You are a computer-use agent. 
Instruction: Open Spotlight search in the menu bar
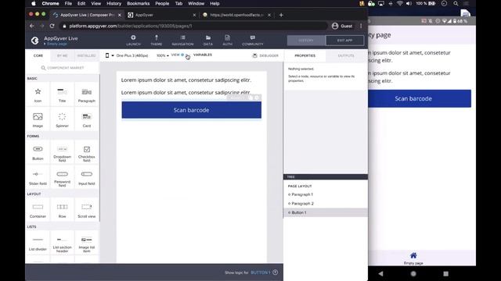[456, 3]
